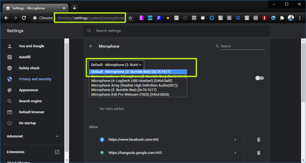Expand hangouts.google.com site details arrow
Viewport: 306px width, 163px height.
(235, 153)
